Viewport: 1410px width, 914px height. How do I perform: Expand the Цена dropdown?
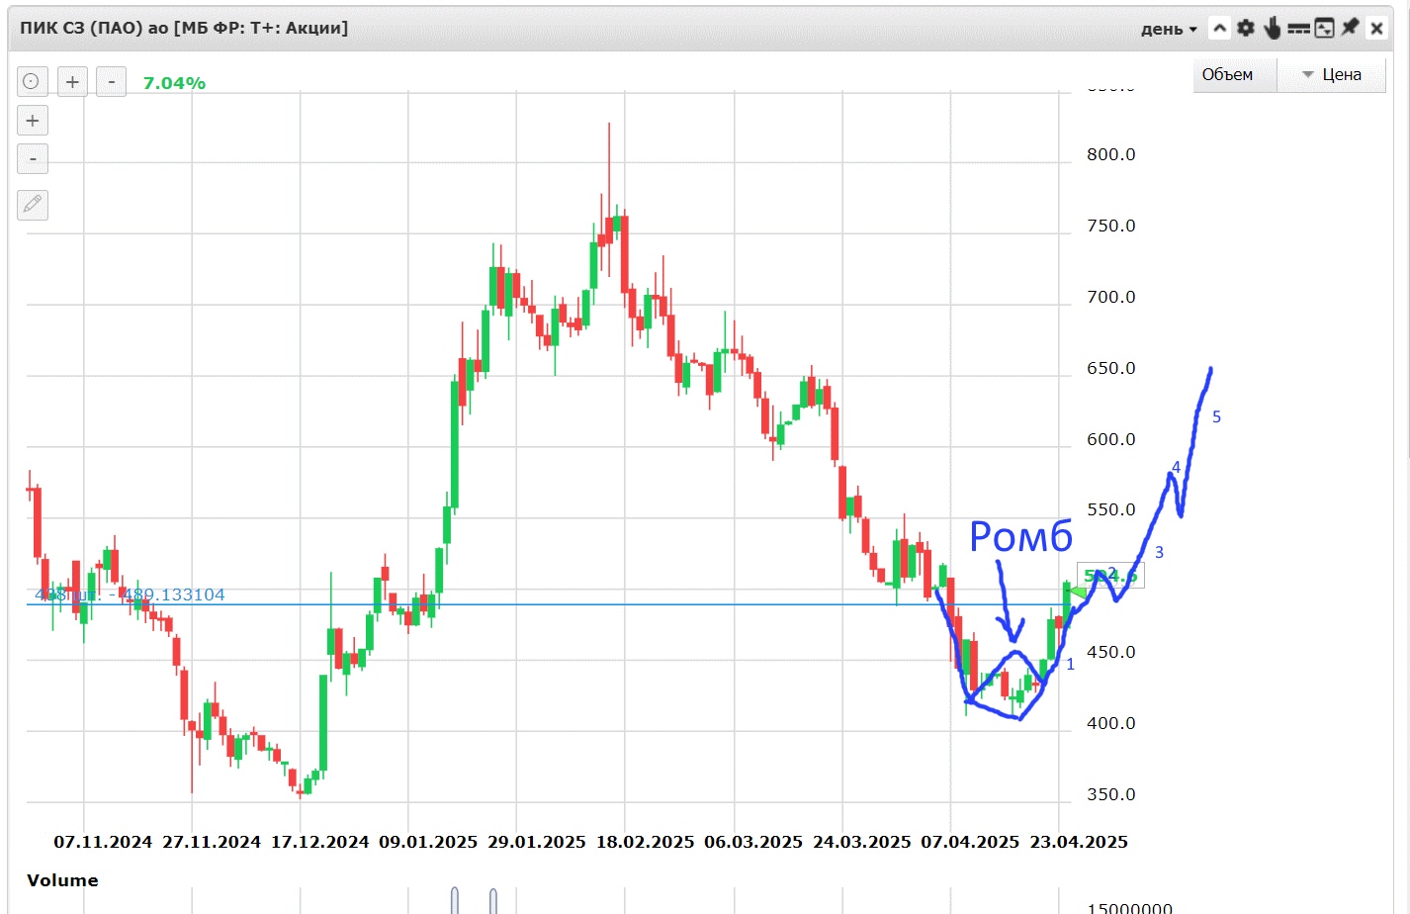pos(1332,74)
